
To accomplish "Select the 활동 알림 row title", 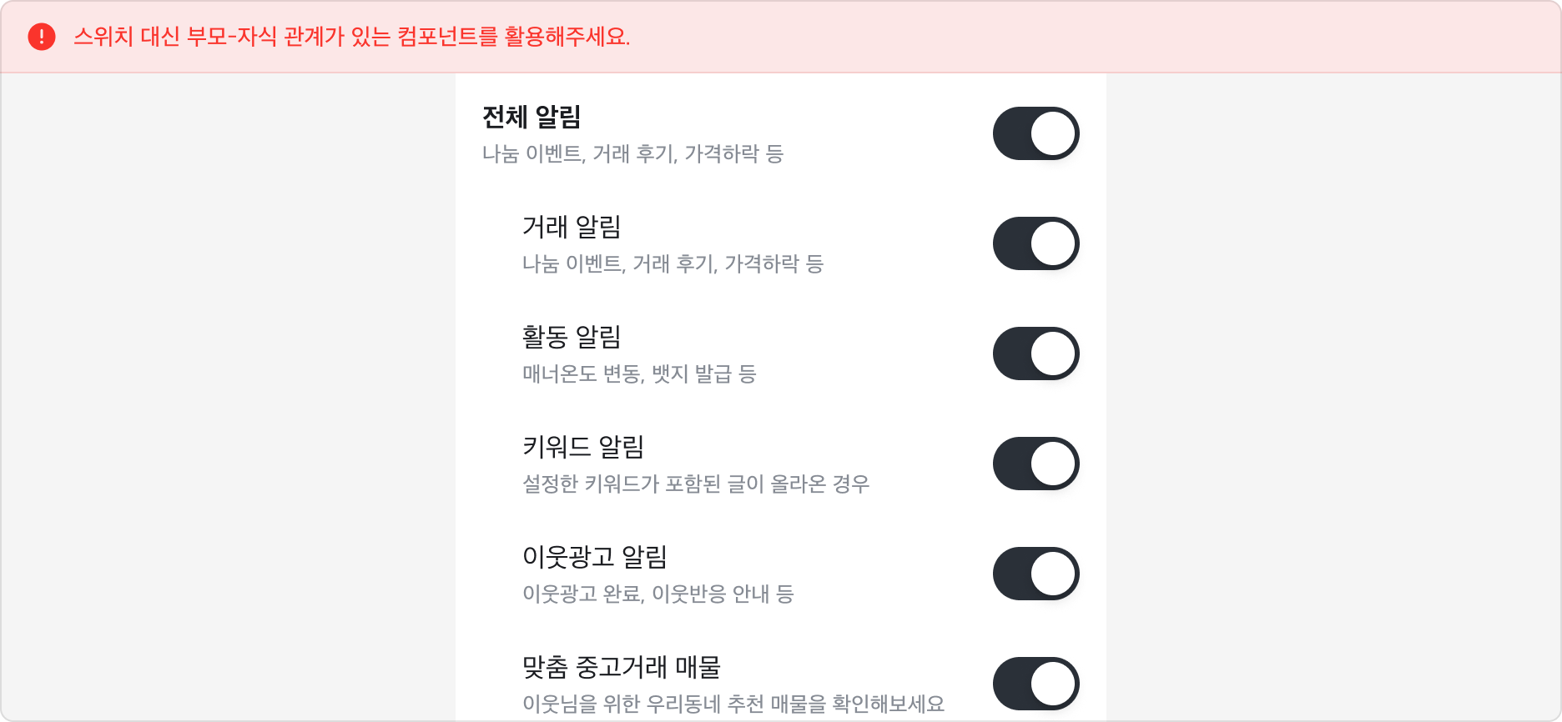I will (572, 338).
